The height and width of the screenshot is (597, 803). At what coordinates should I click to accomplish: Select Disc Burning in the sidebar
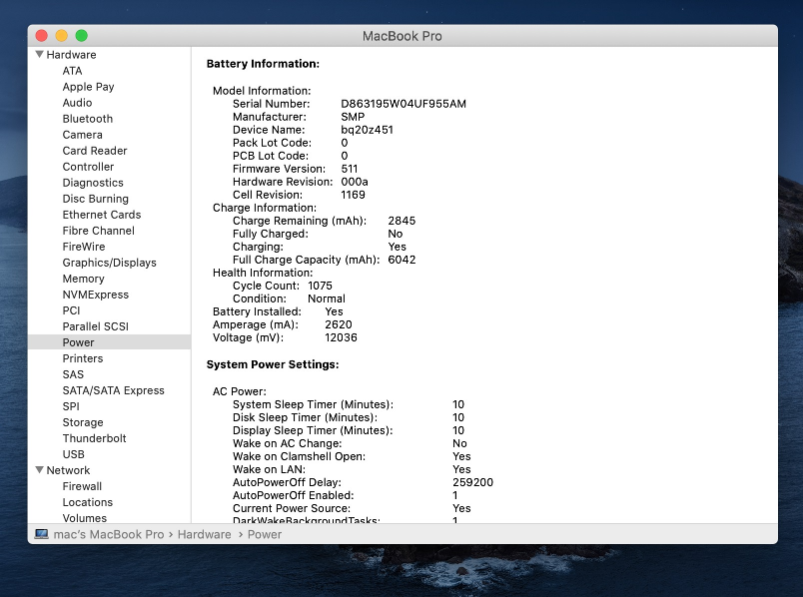point(95,199)
